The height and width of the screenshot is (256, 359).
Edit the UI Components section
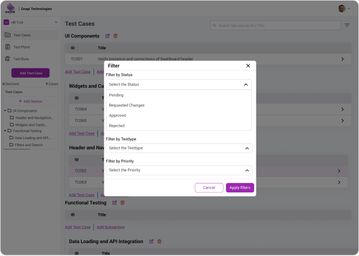click(107, 36)
